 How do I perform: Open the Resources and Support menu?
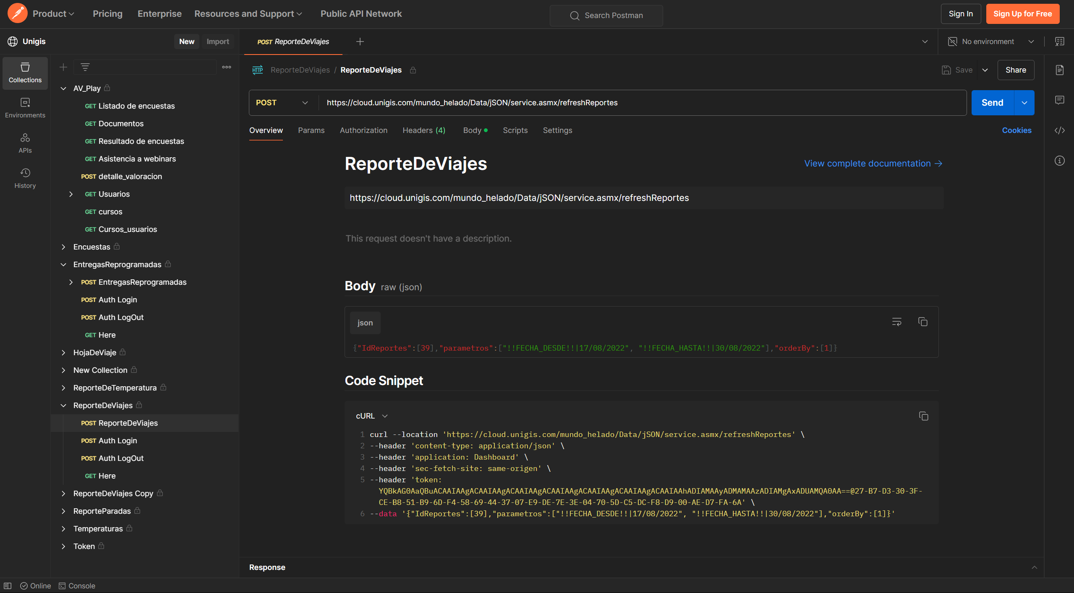coord(248,14)
